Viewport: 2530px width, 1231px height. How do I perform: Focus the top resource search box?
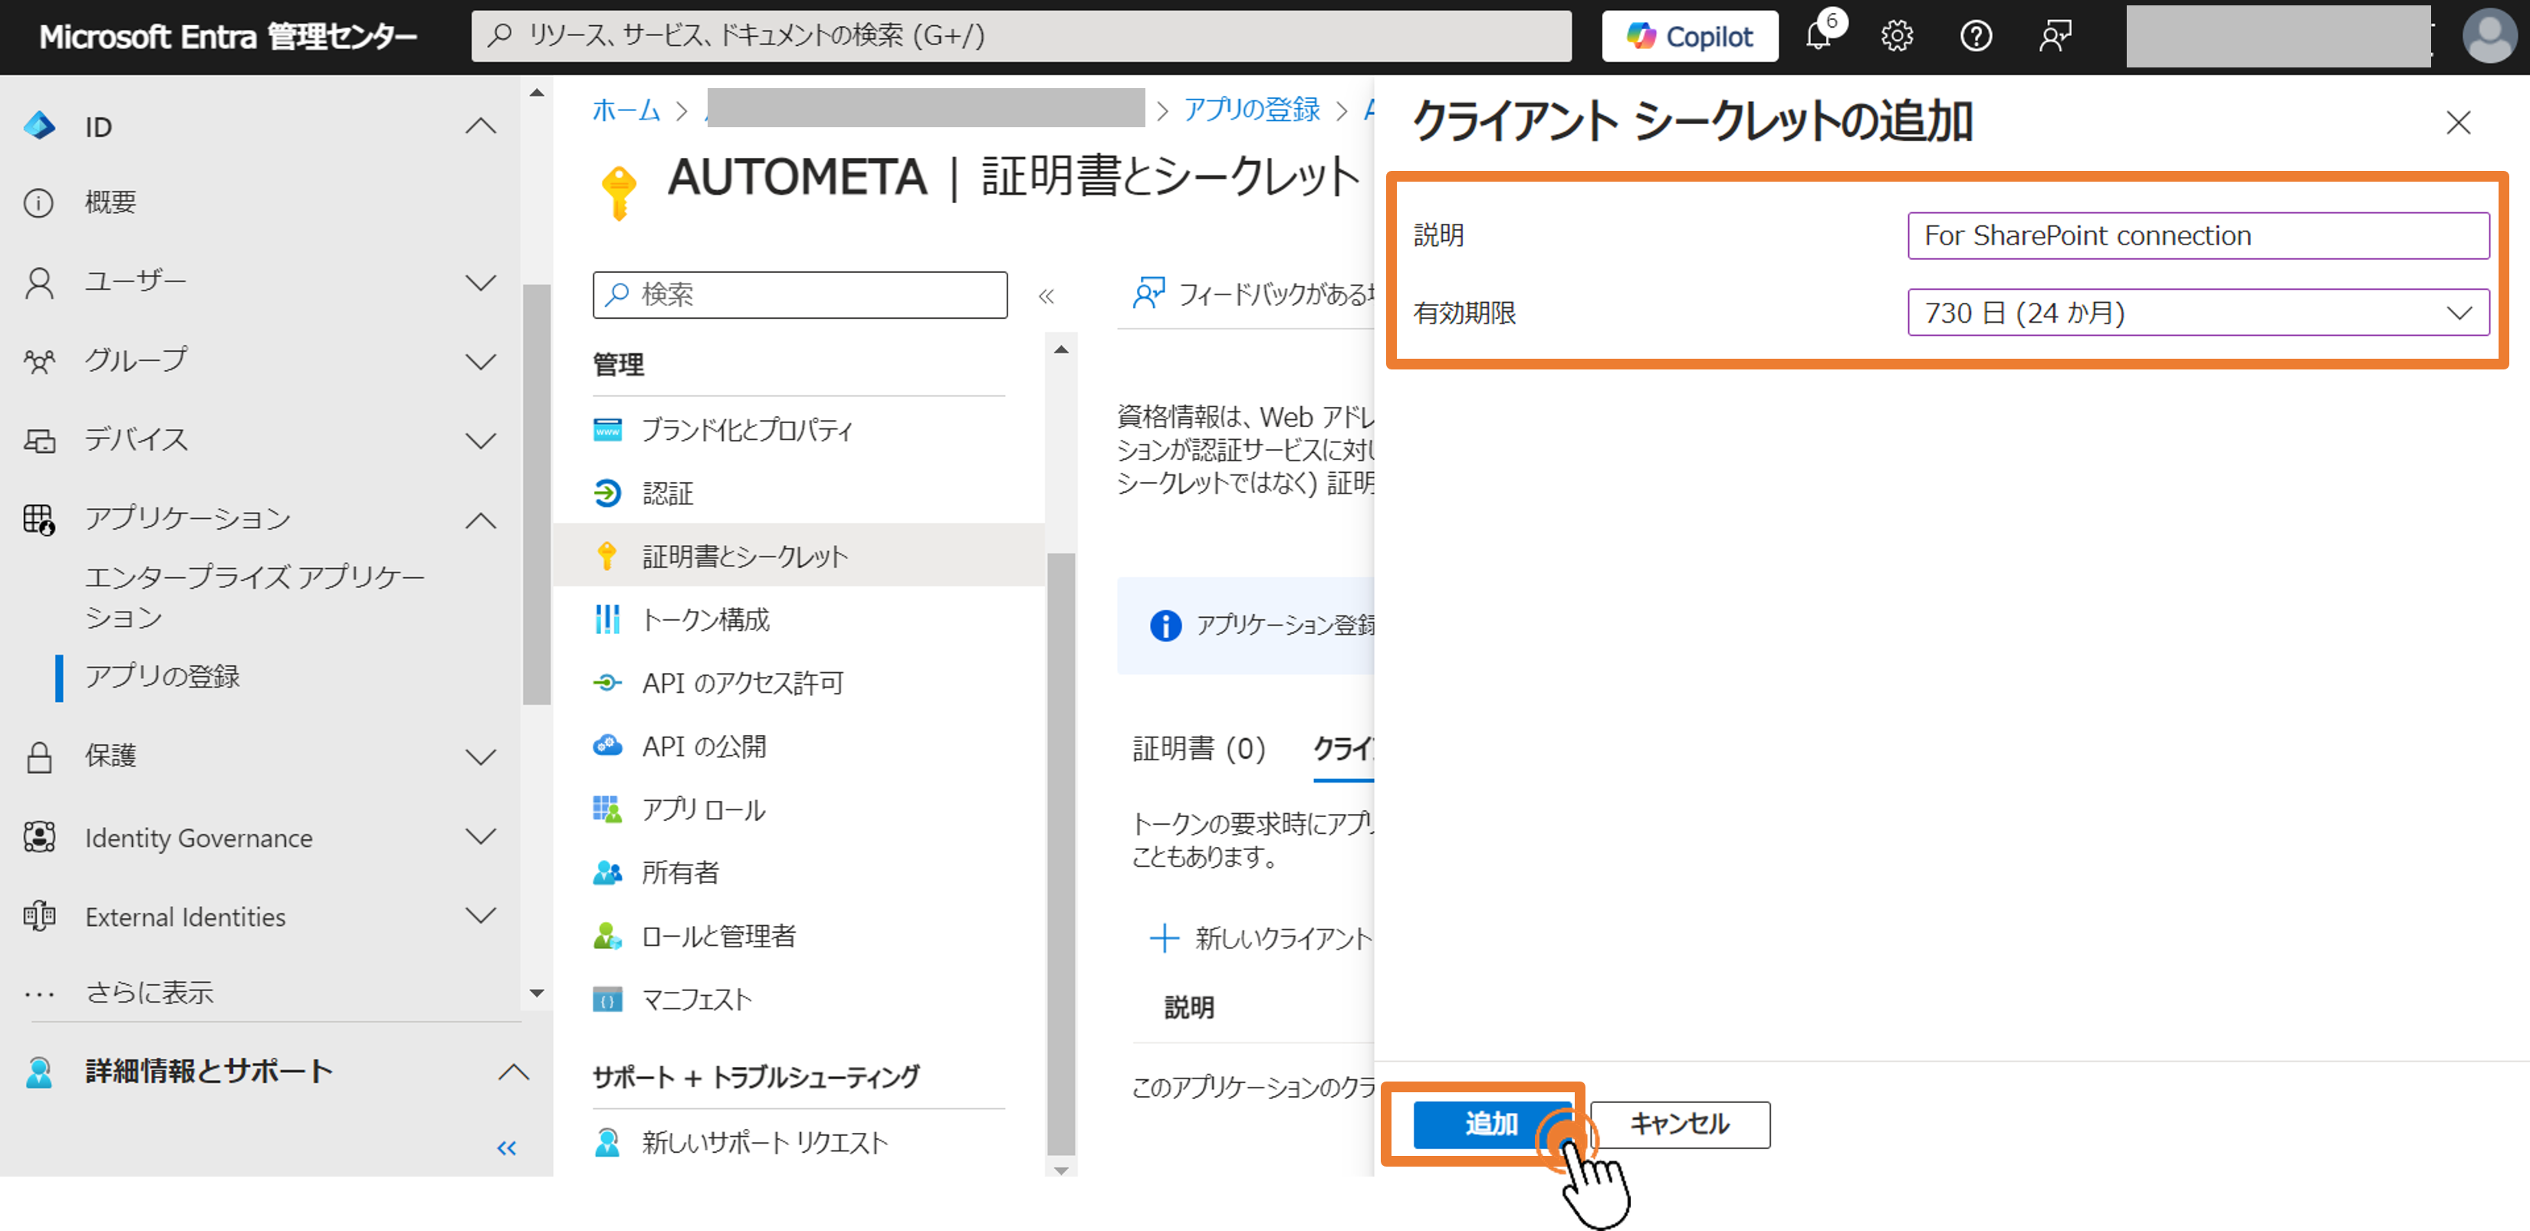(1020, 36)
